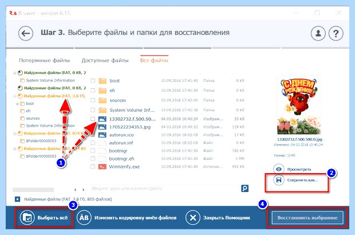Click the preview eye icon

coord(279,169)
